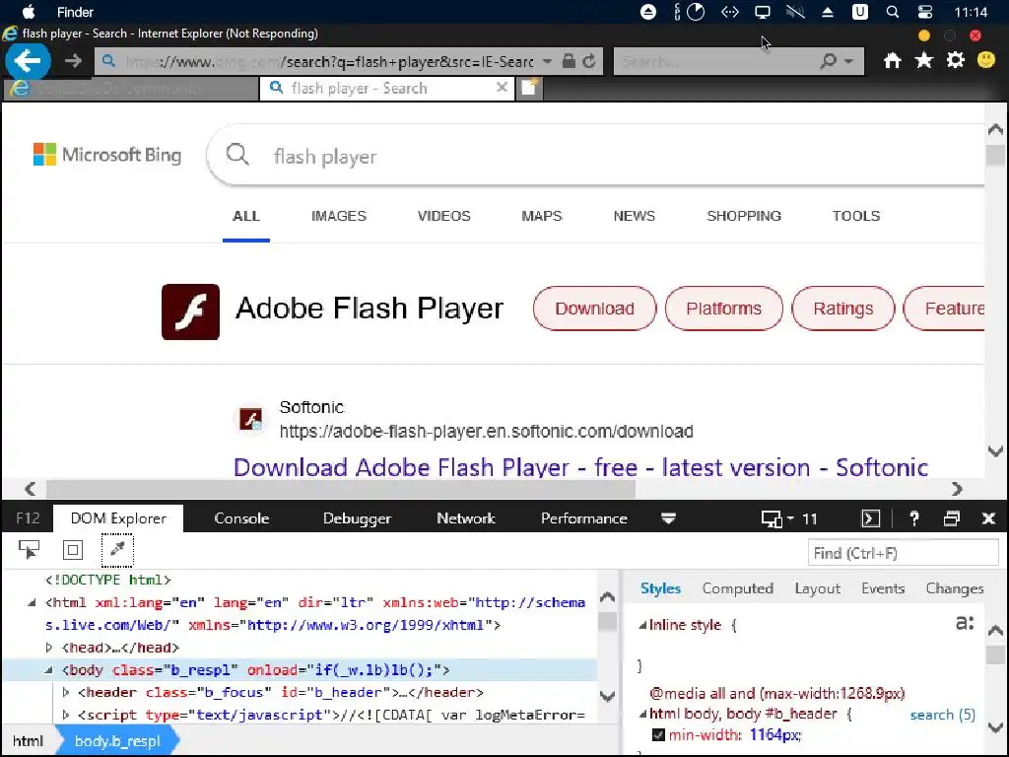Go forward with the forward arrow
This screenshot has height=757, width=1009.
(x=73, y=61)
